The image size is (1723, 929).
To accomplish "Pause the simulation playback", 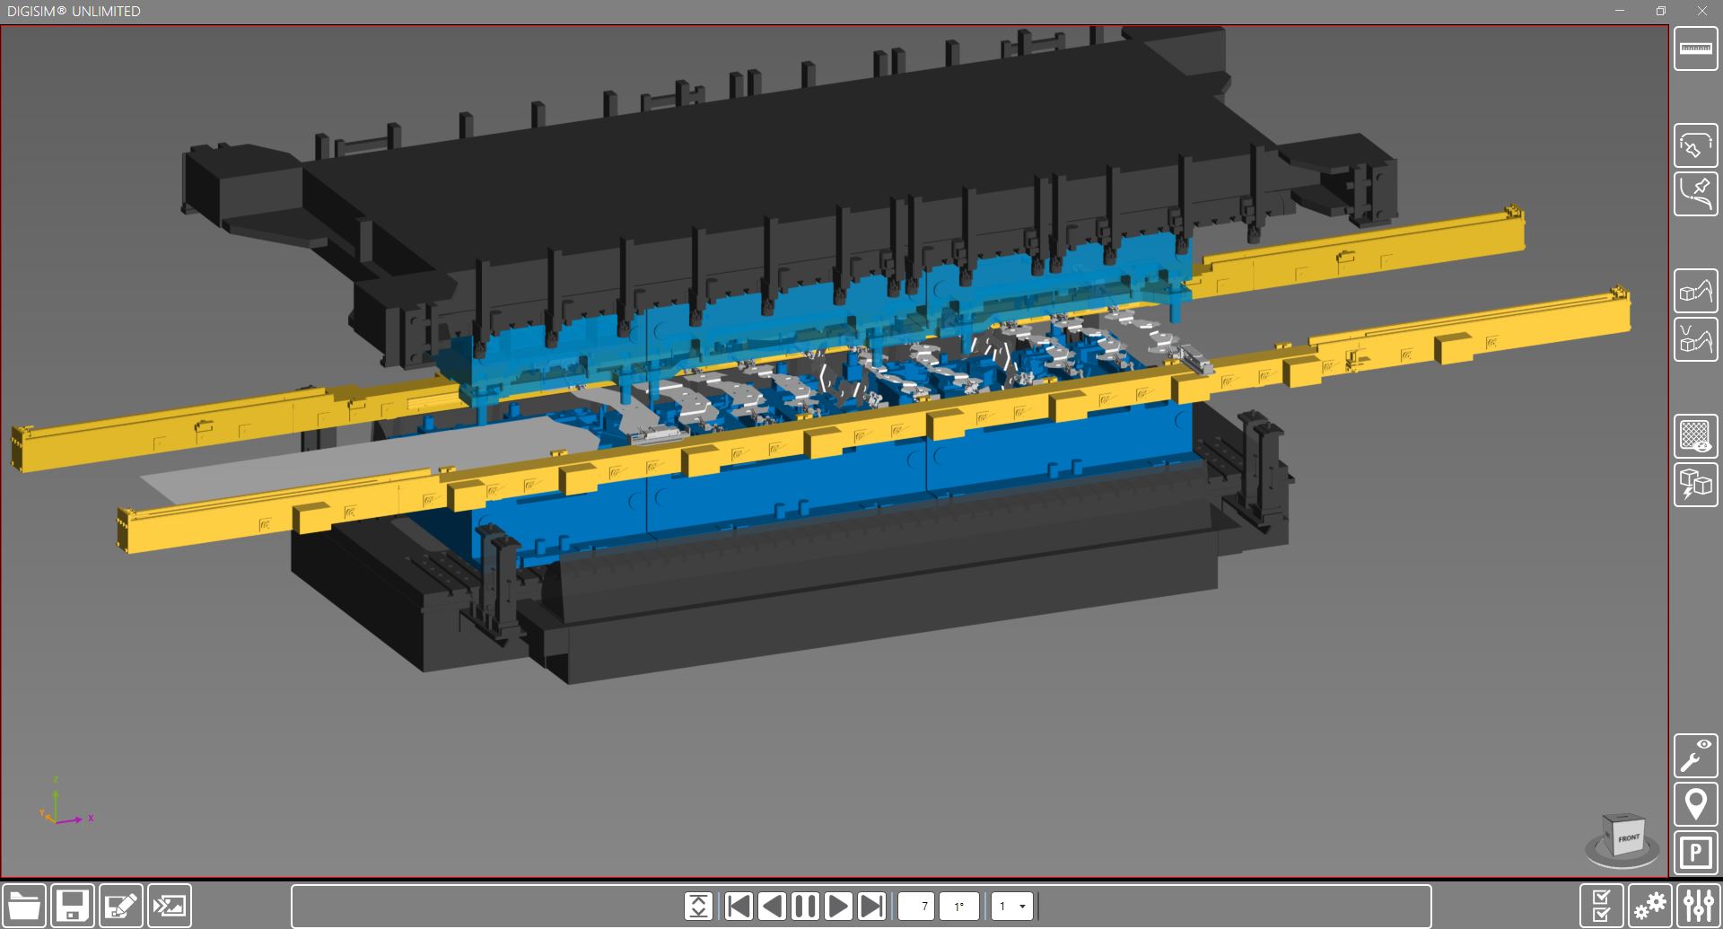I will point(805,907).
